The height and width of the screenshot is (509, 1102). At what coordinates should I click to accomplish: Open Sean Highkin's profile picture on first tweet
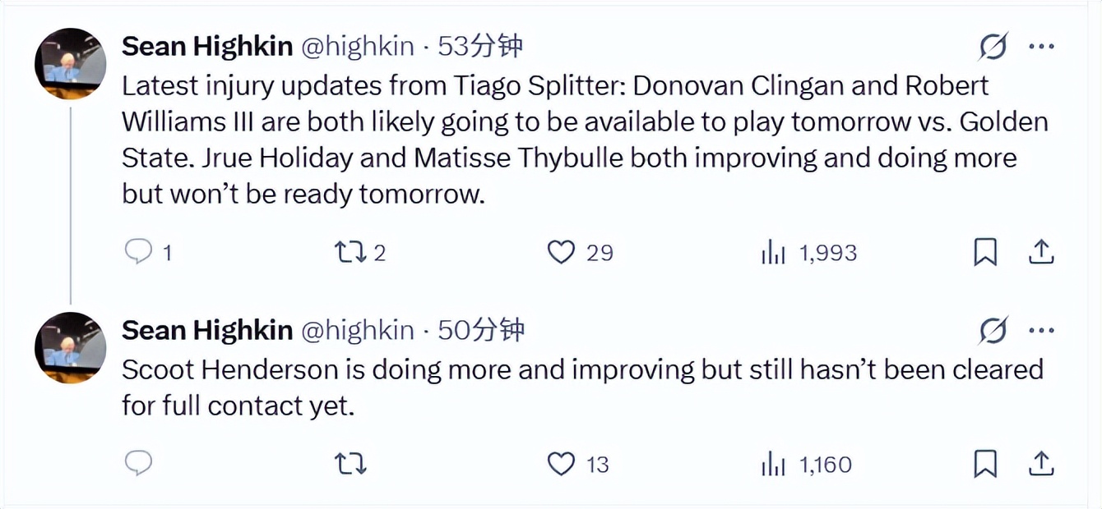coord(71,64)
